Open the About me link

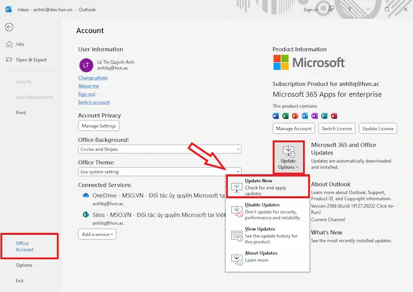88,86
